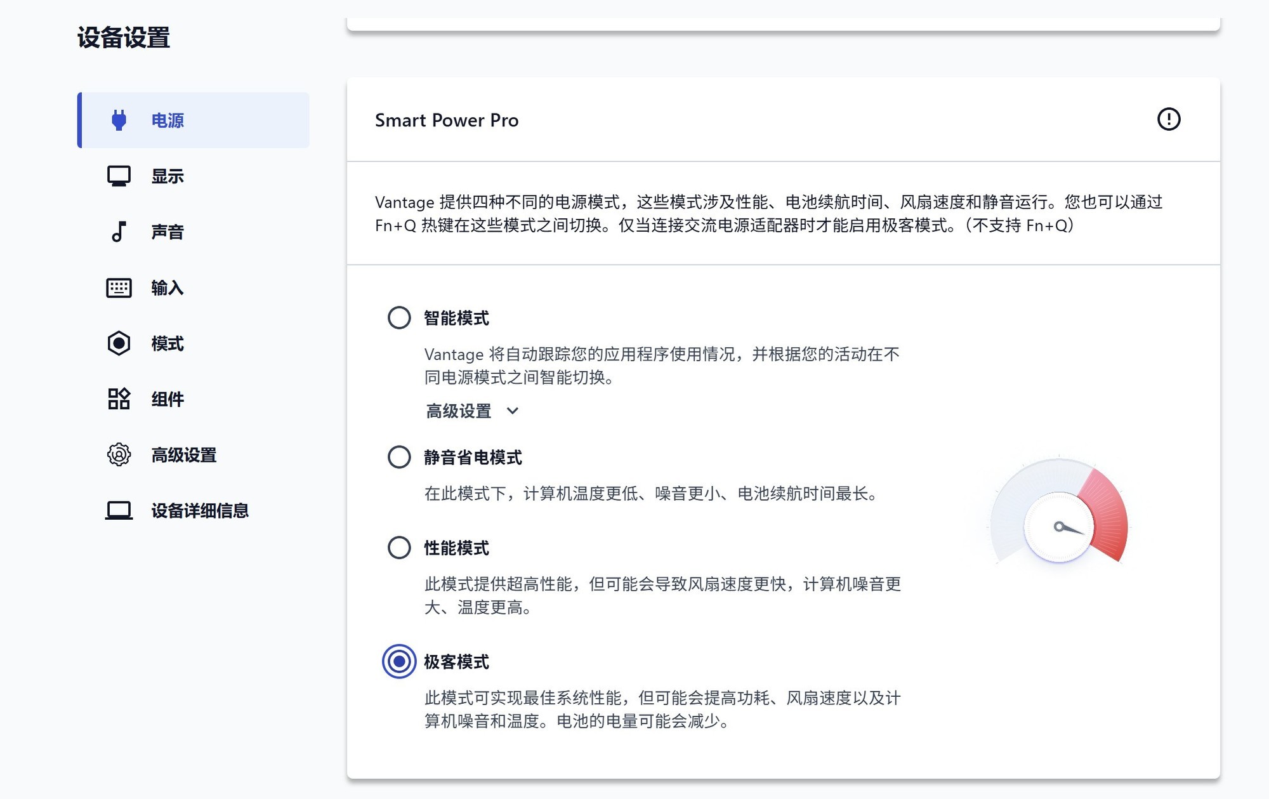Open the 声音 sidebar section

click(194, 232)
